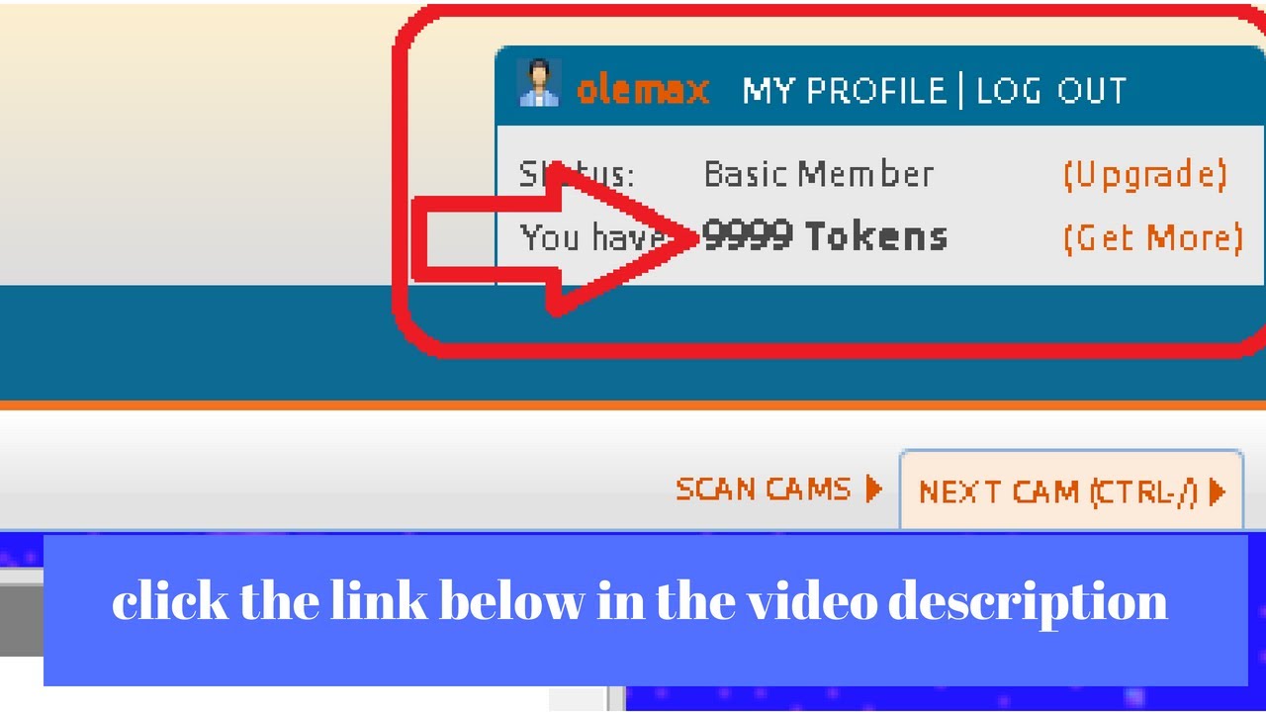1266x712 pixels.
Task: Open MY PROFILE in the header
Action: tap(845, 91)
